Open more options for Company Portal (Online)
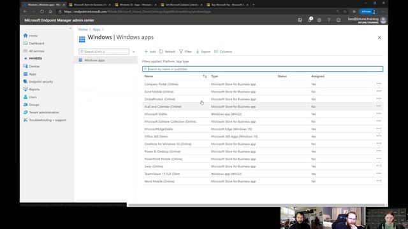Screen dimensions: 408x229 coord(379,83)
